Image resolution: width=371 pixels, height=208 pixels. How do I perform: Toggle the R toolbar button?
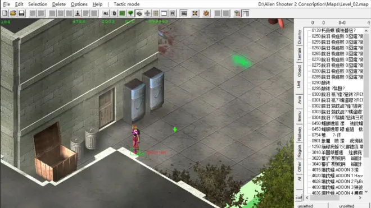point(173,13)
